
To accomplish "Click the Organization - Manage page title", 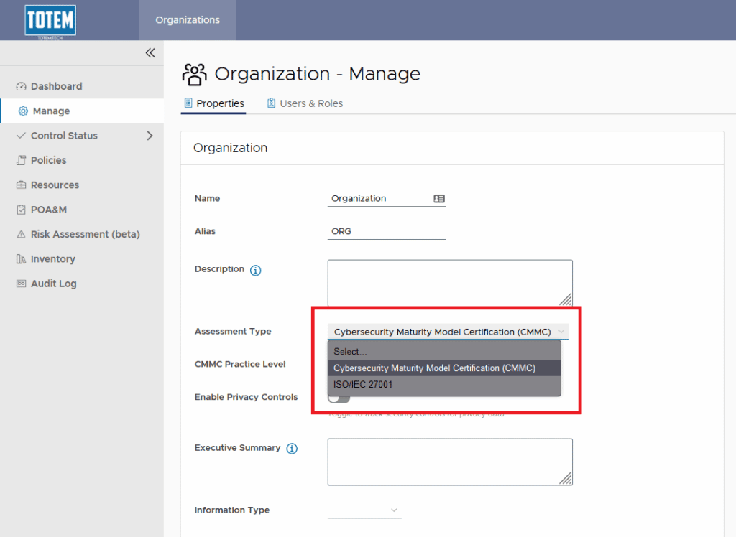I will coord(317,74).
